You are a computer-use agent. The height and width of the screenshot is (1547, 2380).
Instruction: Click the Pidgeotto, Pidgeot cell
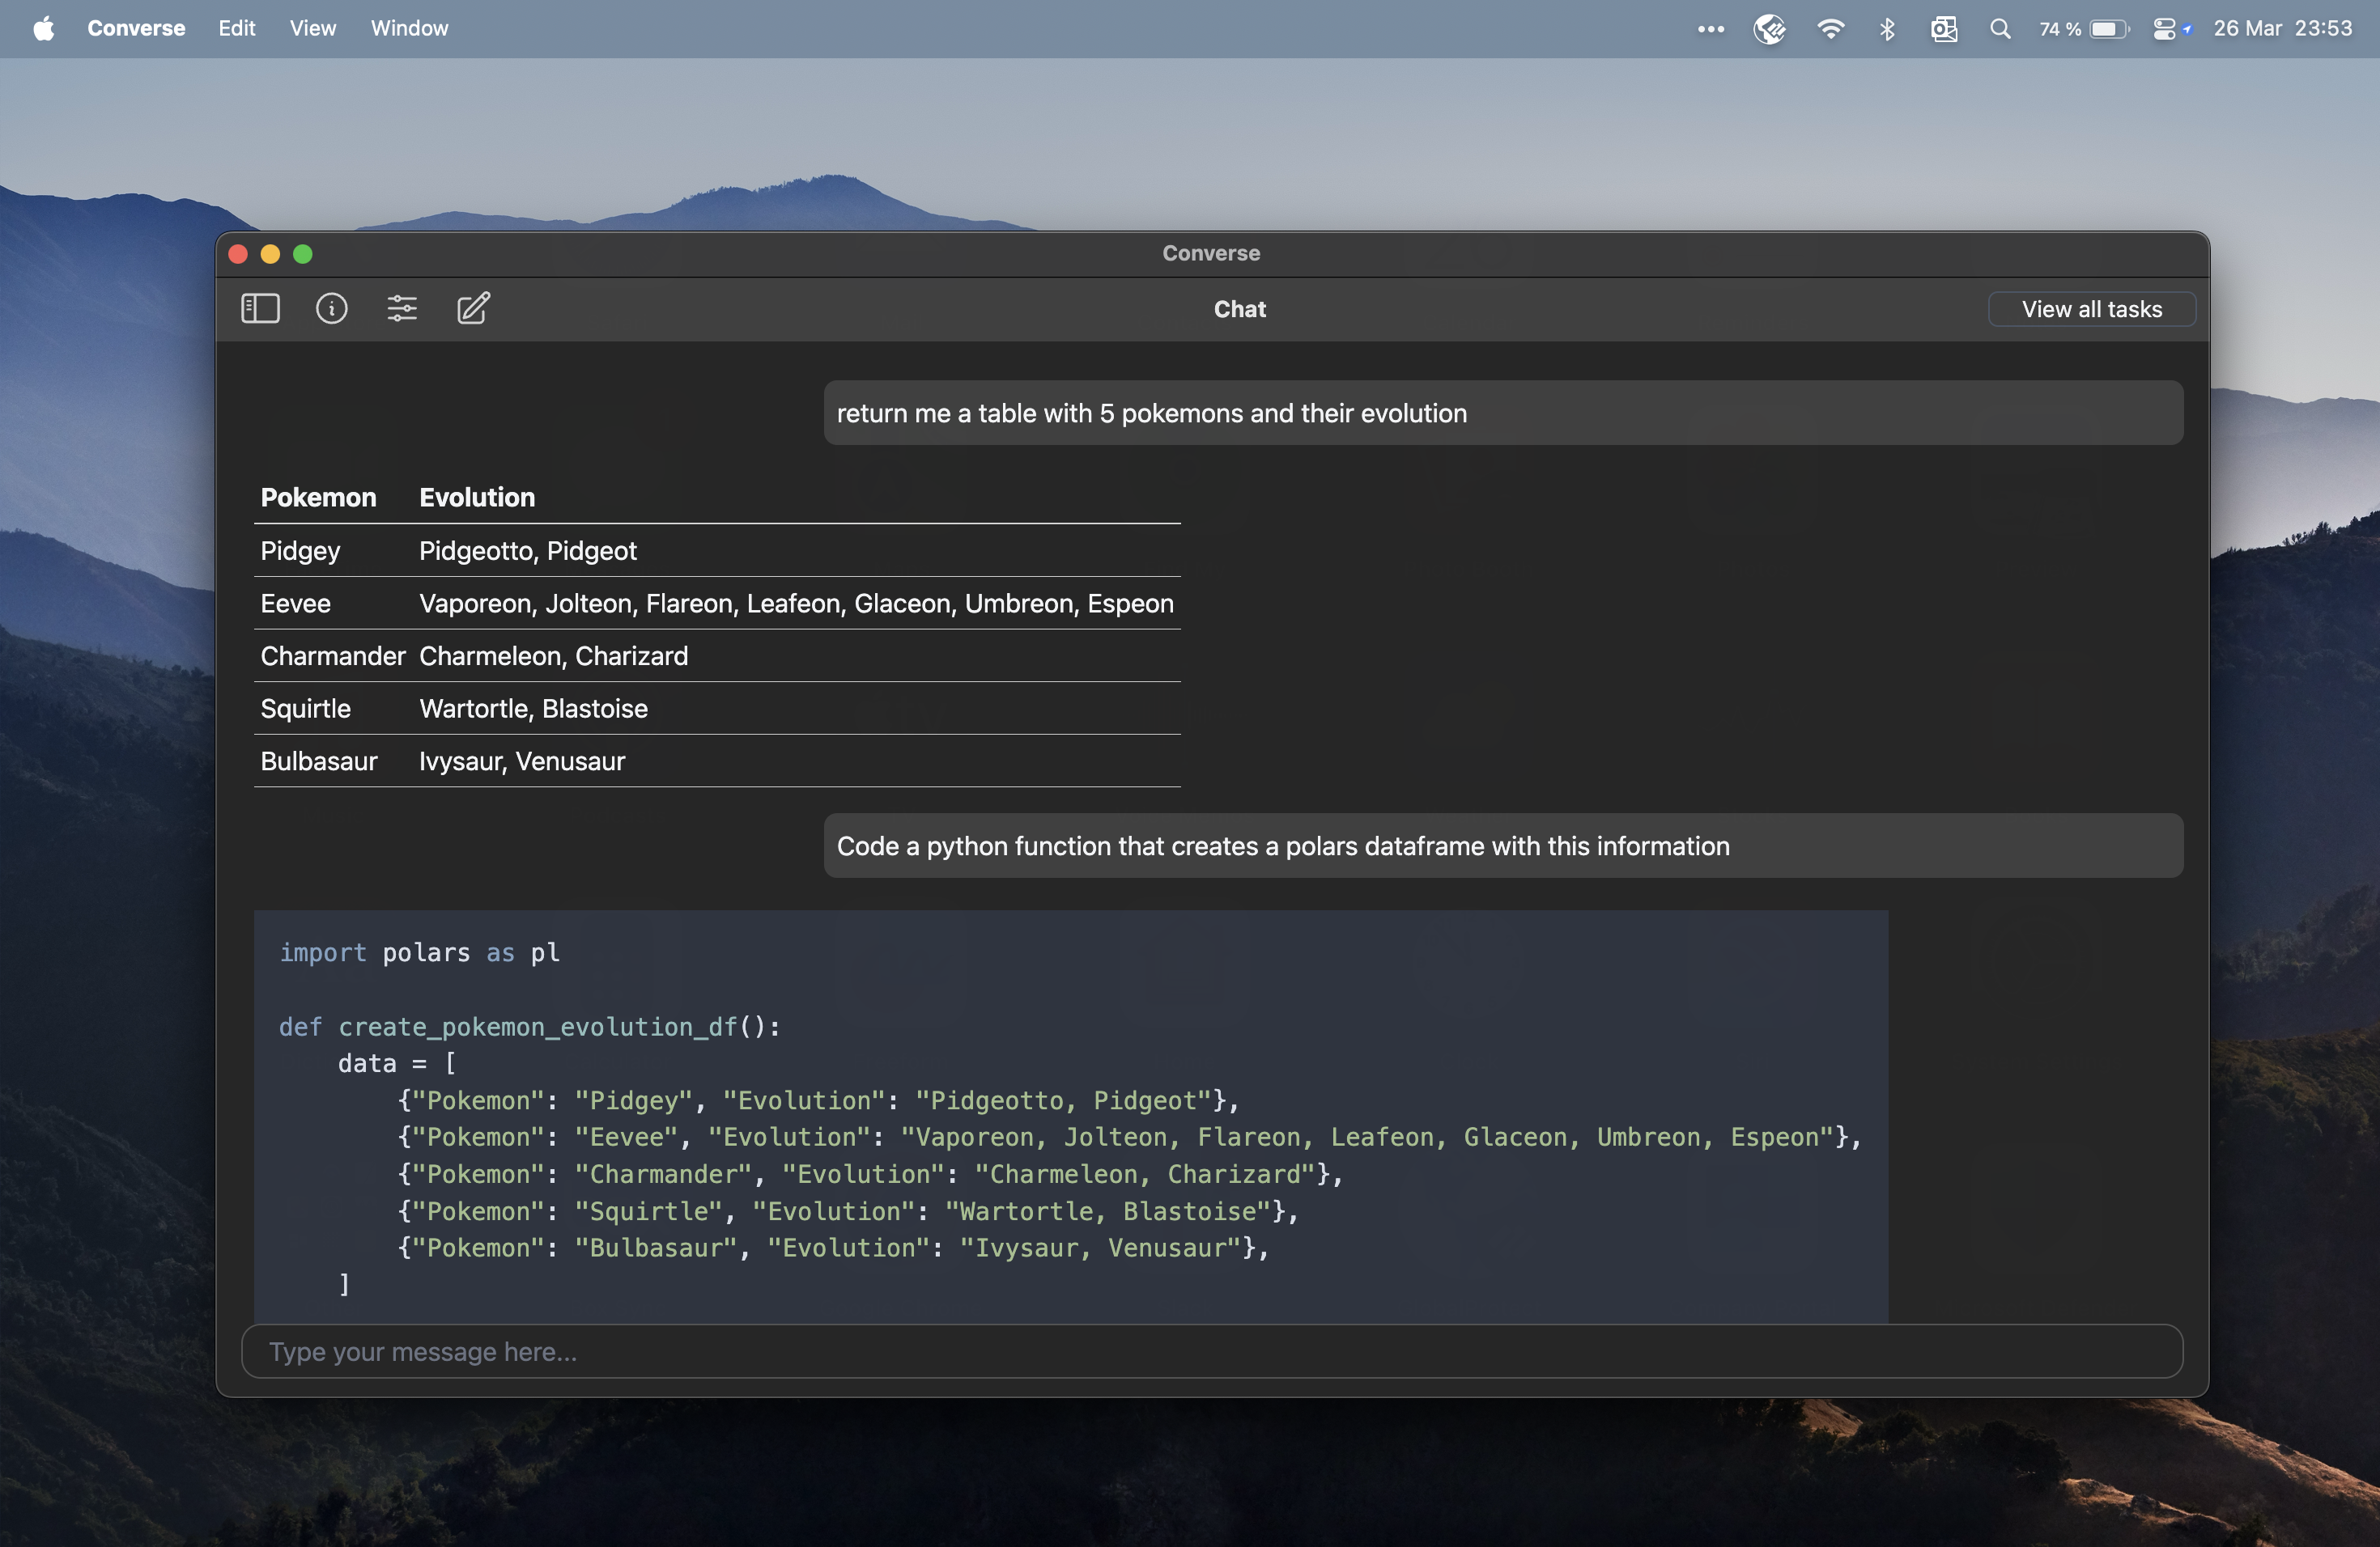[527, 551]
